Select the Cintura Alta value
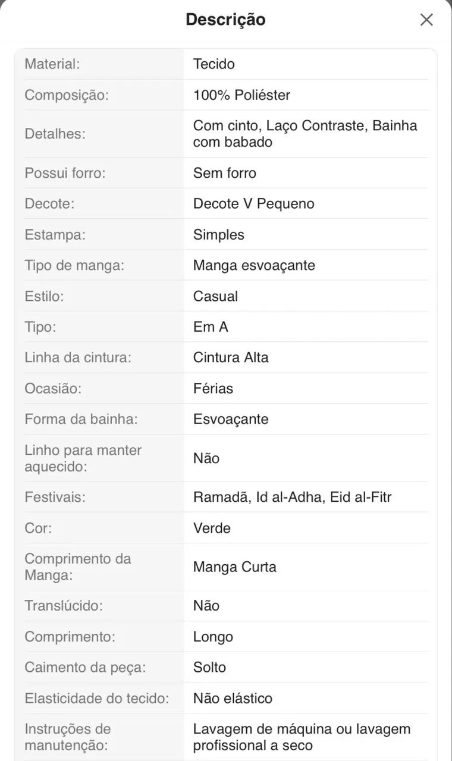 [231, 357]
